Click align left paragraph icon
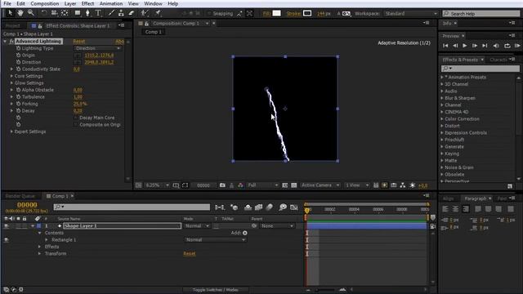This screenshot has height=294, width=523. tap(445, 209)
